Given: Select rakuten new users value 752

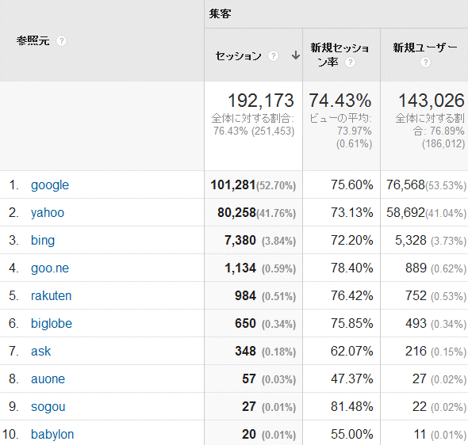Looking at the screenshot, I should (416, 296).
